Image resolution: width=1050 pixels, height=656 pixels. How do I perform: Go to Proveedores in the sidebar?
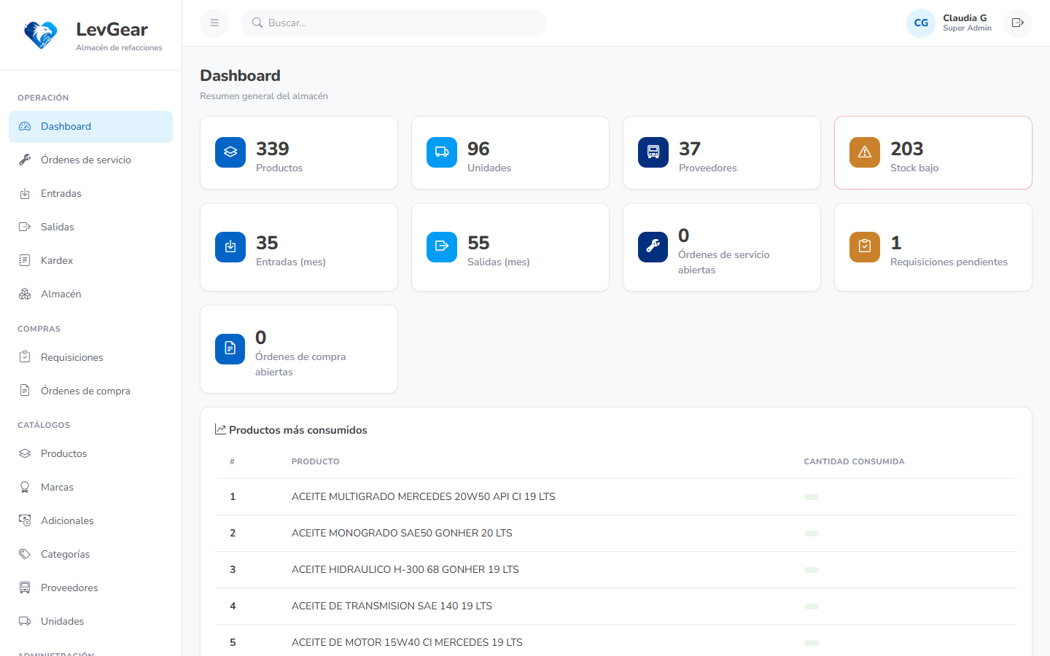pyautogui.click(x=90, y=587)
